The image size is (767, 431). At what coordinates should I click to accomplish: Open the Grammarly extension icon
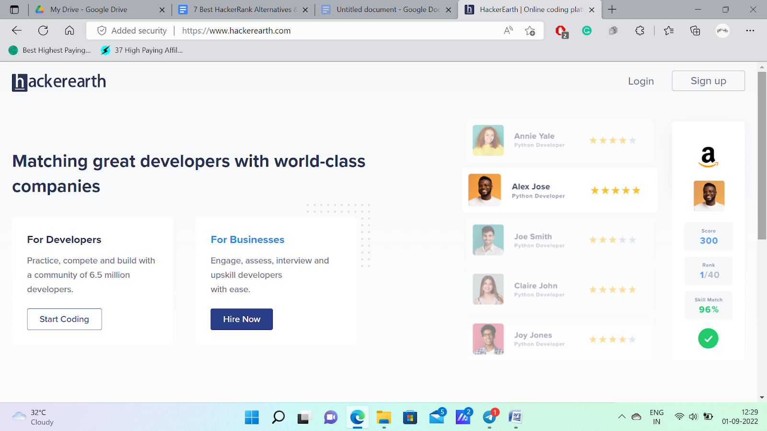tap(587, 31)
